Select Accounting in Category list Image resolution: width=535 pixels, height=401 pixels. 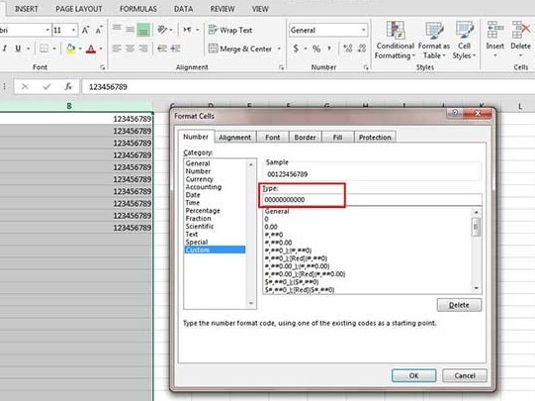[x=204, y=187]
